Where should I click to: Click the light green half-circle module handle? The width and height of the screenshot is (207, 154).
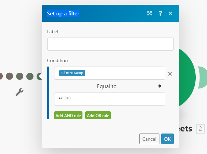pos(202,77)
